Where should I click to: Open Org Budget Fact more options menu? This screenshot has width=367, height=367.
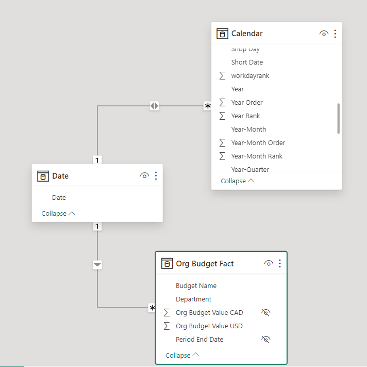[280, 264]
